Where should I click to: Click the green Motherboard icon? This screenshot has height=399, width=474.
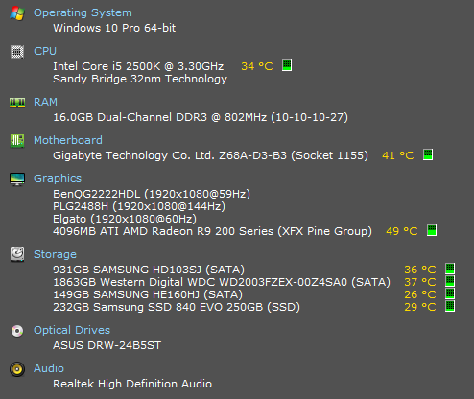[17, 141]
